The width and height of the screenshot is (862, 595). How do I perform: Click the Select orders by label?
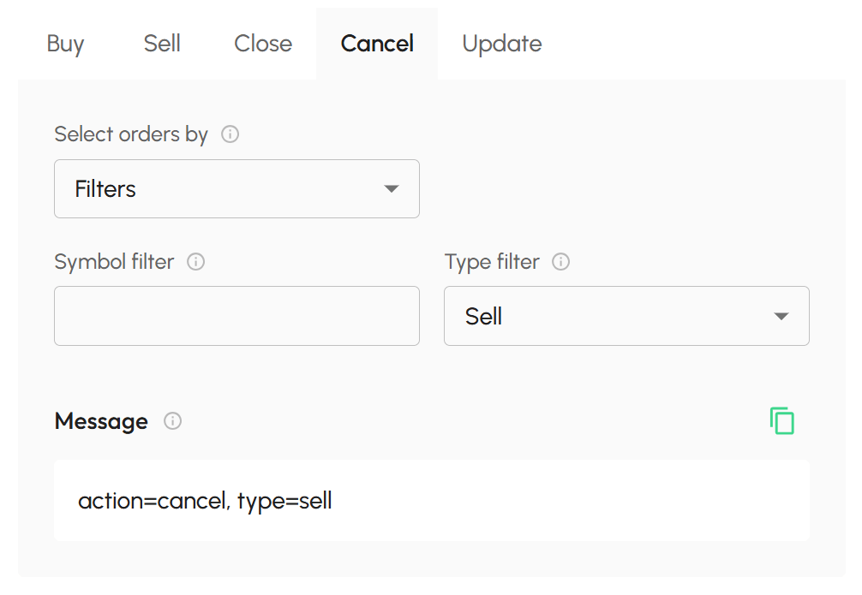[x=131, y=134]
